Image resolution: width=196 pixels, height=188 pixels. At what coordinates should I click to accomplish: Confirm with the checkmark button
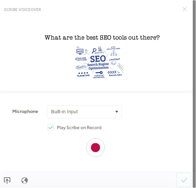point(184,180)
